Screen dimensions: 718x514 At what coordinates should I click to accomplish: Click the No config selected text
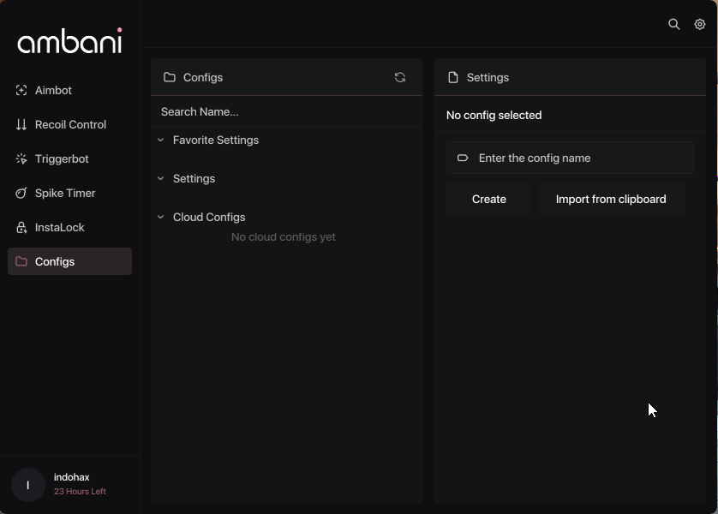pos(494,116)
